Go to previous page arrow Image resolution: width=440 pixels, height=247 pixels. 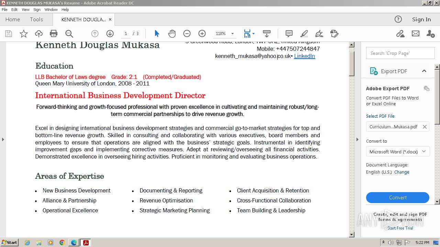pyautogui.click(x=95, y=34)
